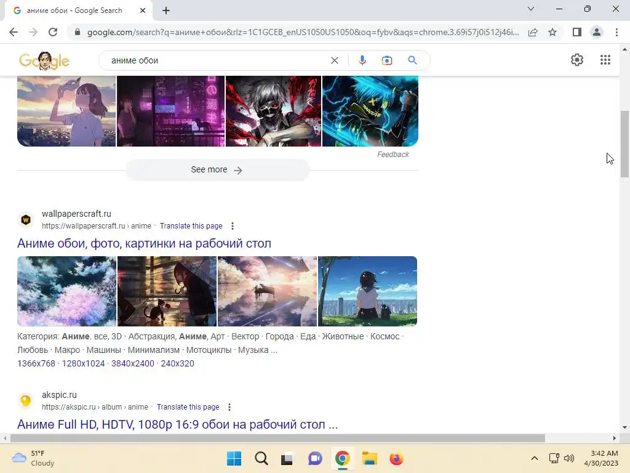The image size is (630, 473).
Task: Click the akspic.ru site name
Action: (59, 395)
